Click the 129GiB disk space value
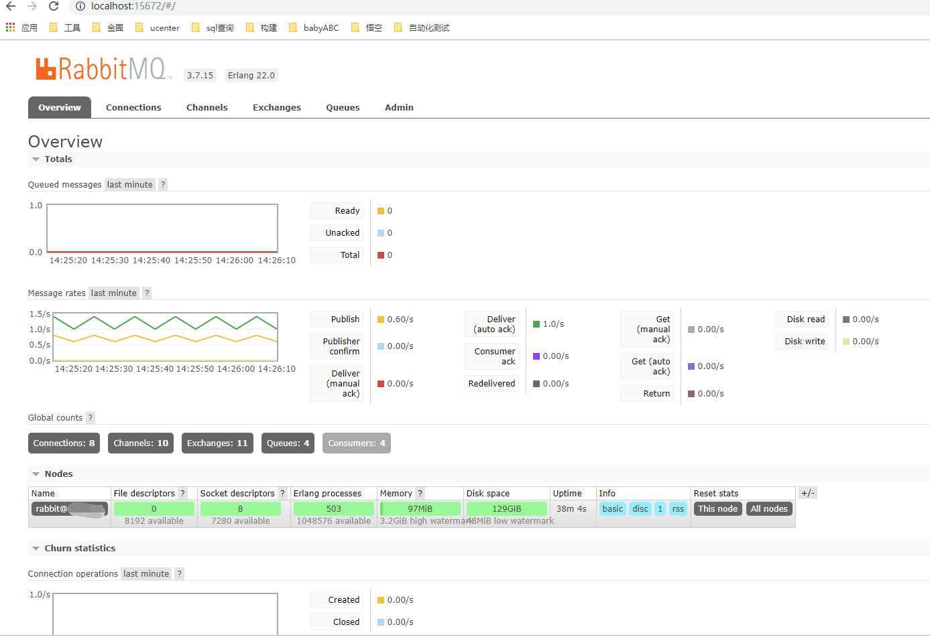The image size is (930, 639). (x=507, y=509)
